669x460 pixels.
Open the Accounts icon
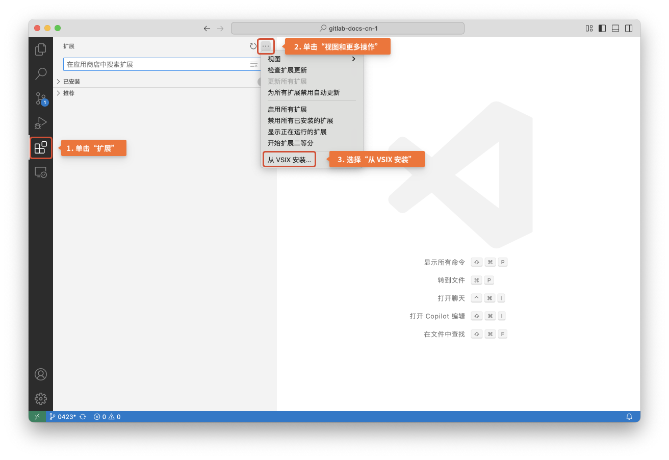[41, 374]
